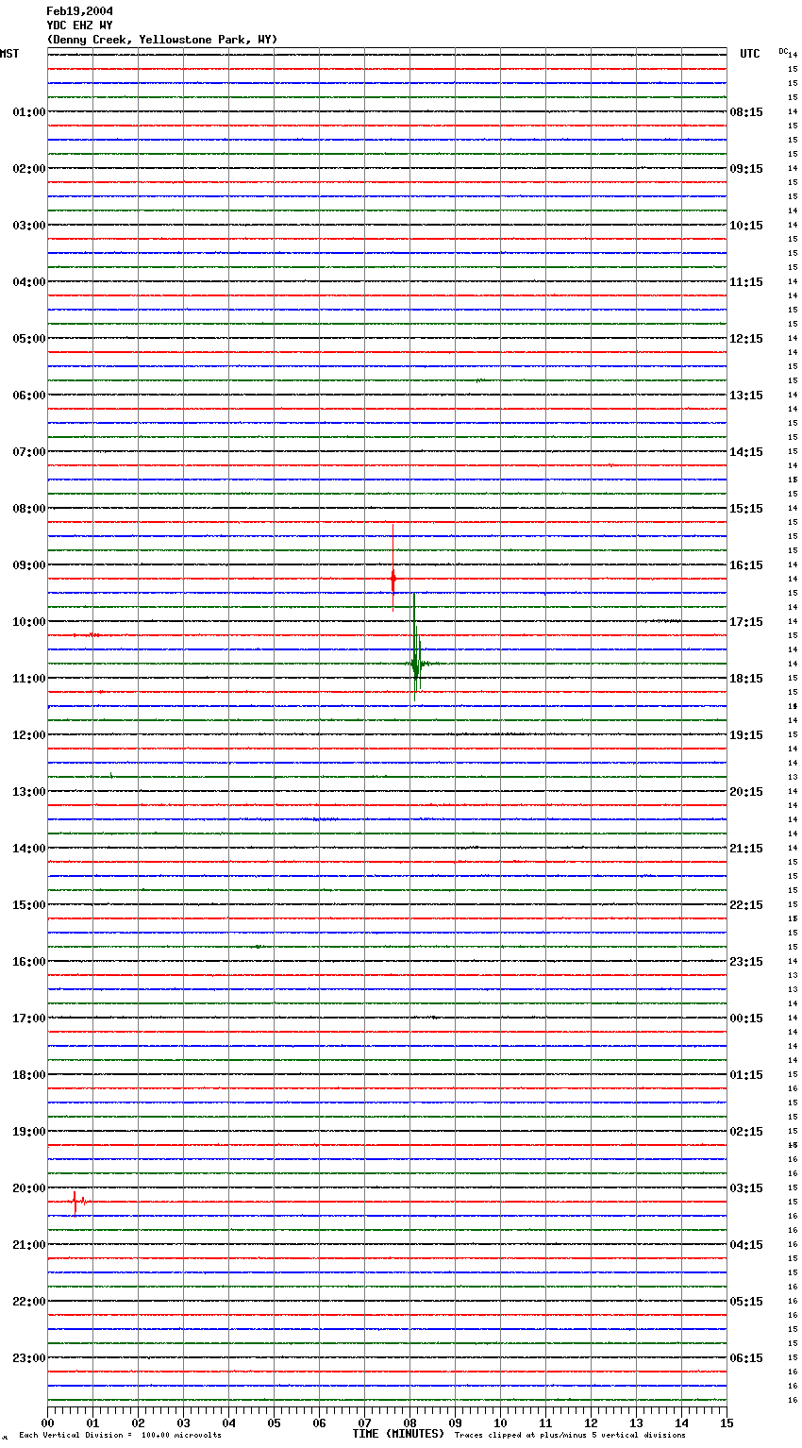Select the 17:00 MST time label
Screen dimensions: 802x1448
pos(28,1019)
